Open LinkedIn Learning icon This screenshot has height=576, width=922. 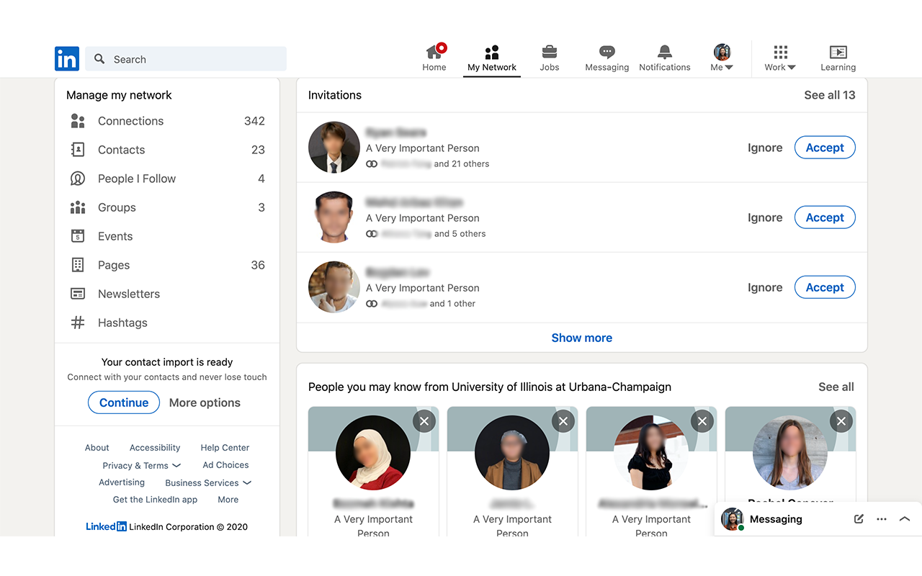pos(838,53)
